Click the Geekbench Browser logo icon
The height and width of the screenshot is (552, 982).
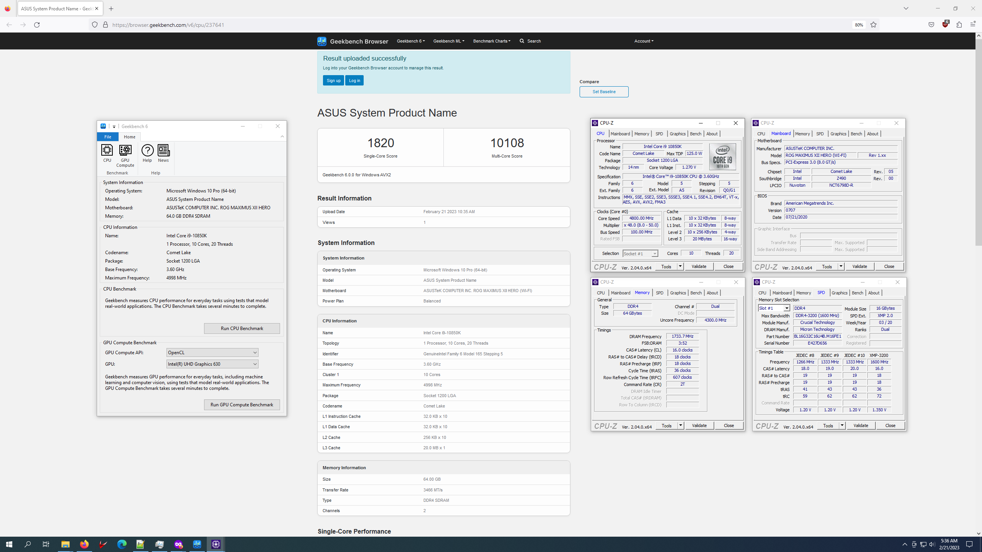321,41
